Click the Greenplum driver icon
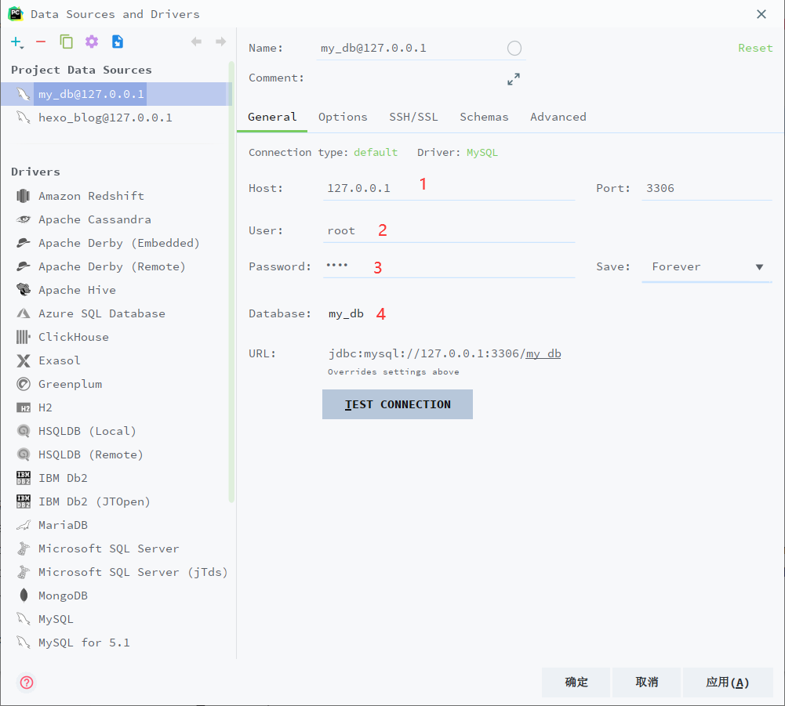Viewport: 785px width, 706px height. point(23,384)
